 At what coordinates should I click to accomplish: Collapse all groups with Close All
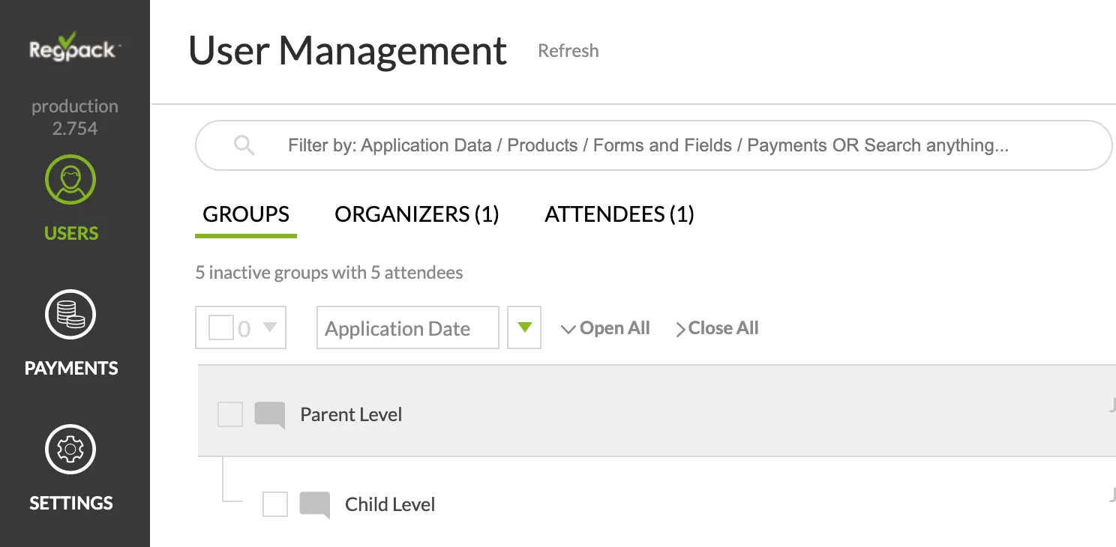(717, 328)
